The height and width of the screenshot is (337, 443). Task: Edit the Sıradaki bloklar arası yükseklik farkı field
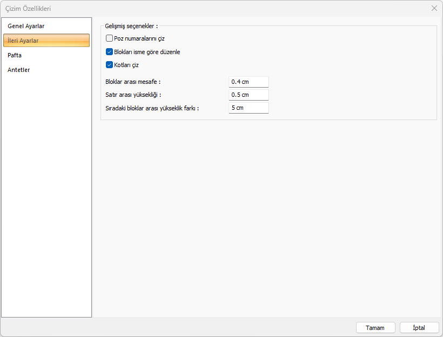point(249,108)
